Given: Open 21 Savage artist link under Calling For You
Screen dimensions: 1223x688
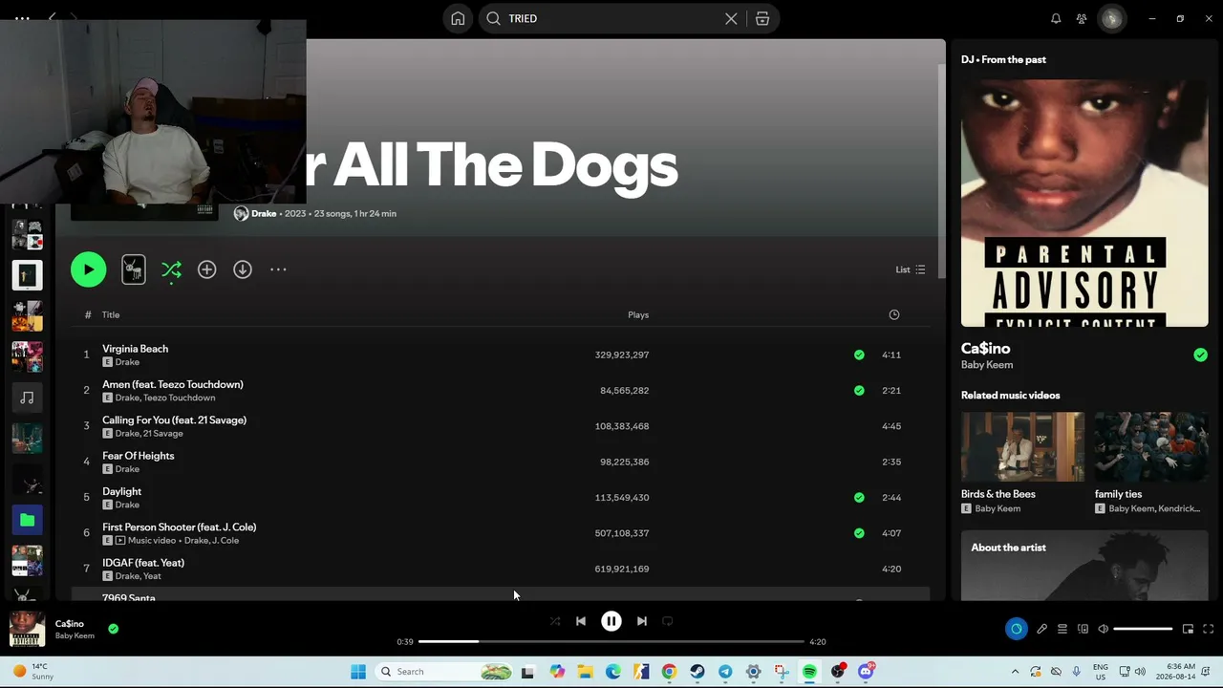Looking at the screenshot, I should [162, 434].
